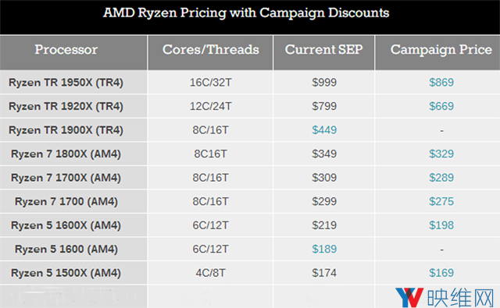
Task: Click the $275 campaign price
Action: coord(441,201)
